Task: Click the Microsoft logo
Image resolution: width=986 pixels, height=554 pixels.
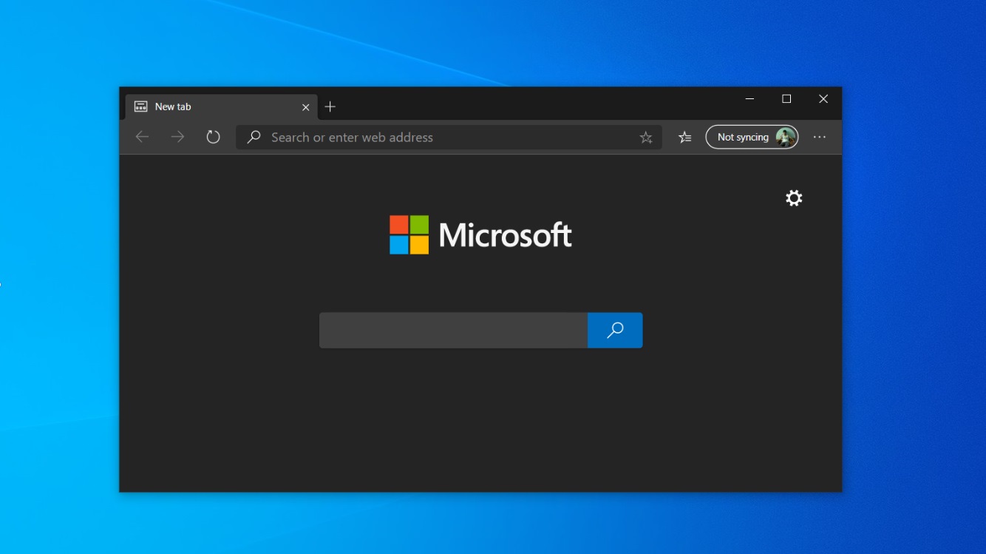Action: (x=481, y=234)
